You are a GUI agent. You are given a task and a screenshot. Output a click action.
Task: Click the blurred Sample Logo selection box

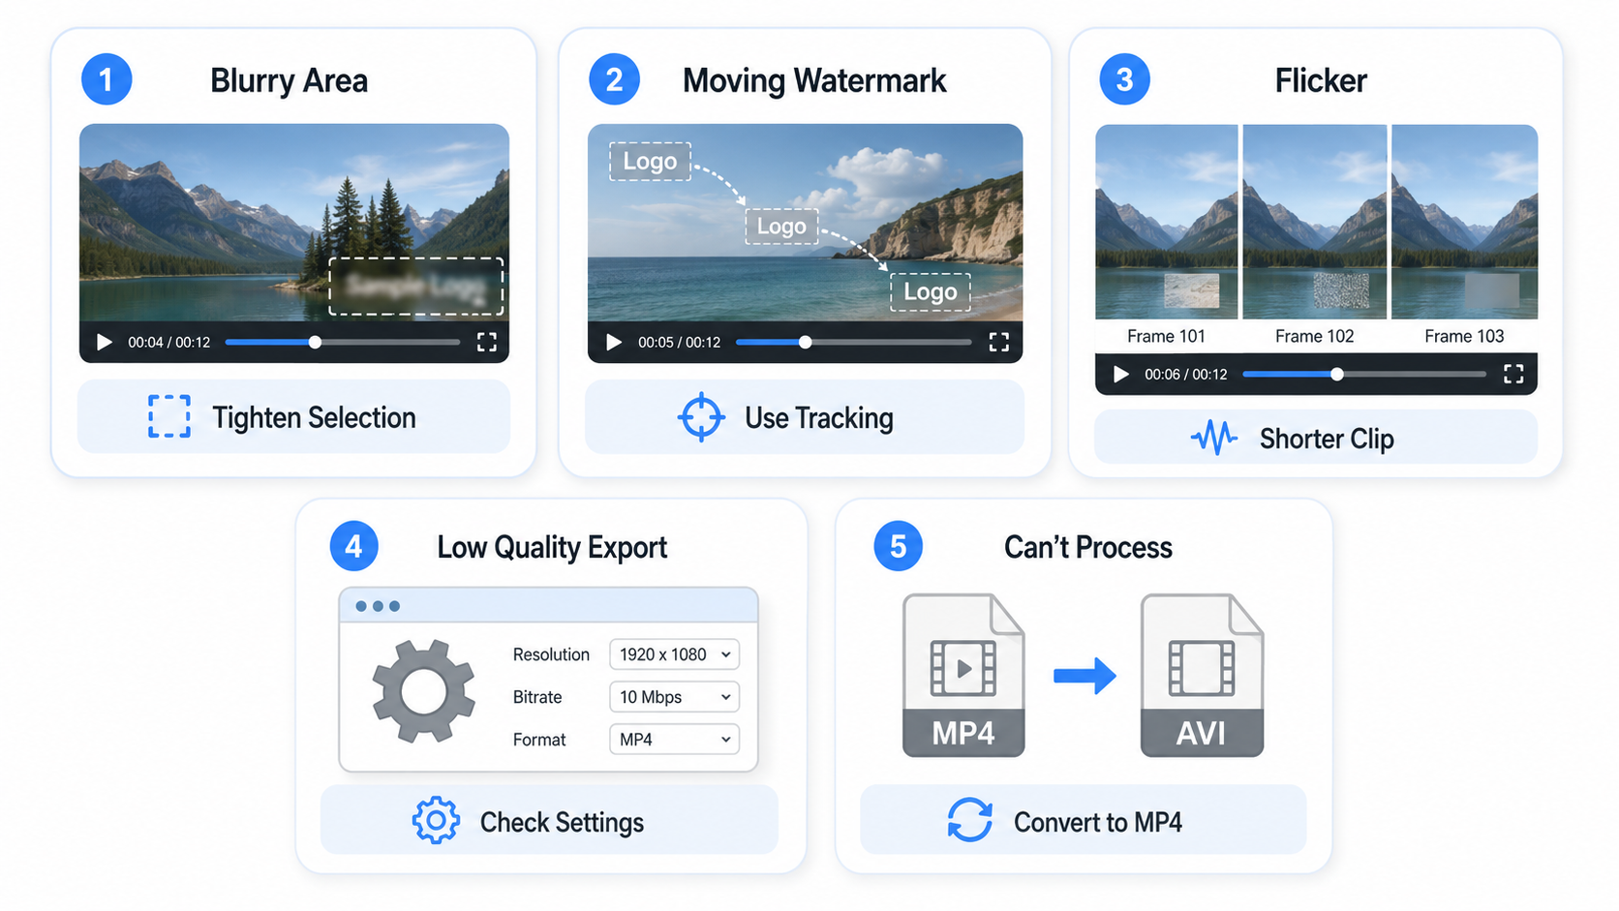[416, 287]
